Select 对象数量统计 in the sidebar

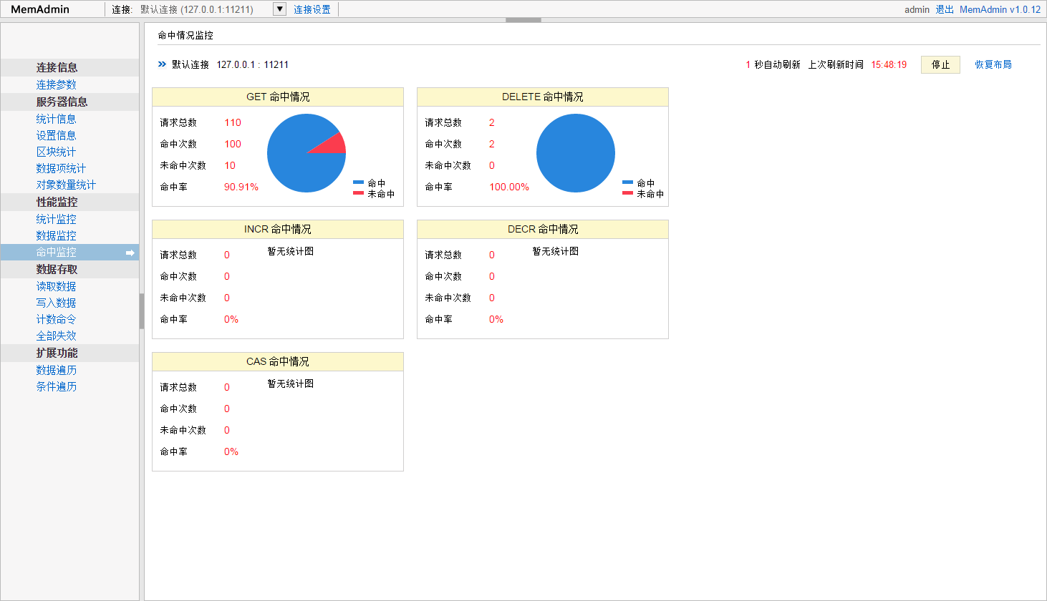coord(66,184)
